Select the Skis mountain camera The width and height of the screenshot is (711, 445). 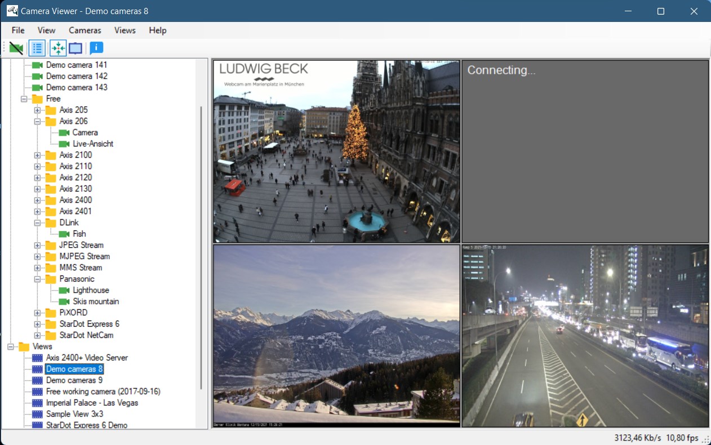96,301
